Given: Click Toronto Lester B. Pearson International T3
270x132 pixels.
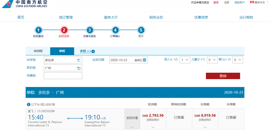Looking at the screenshot, I should (45, 124).
